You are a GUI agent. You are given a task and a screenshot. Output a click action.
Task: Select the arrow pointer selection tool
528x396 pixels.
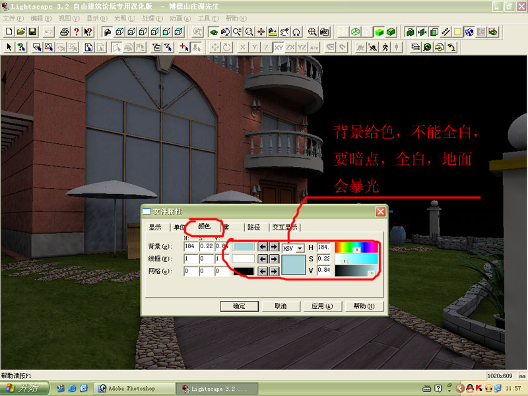pos(9,48)
